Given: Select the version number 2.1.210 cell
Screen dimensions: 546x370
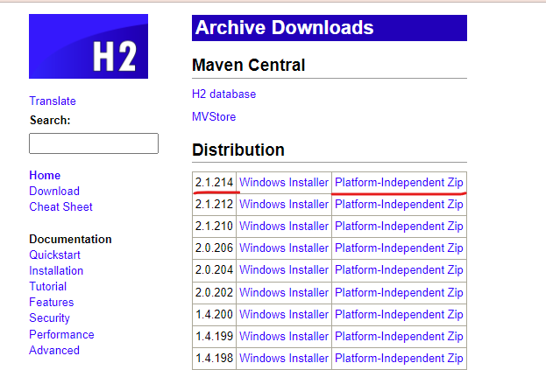Looking at the screenshot, I should (x=214, y=226).
